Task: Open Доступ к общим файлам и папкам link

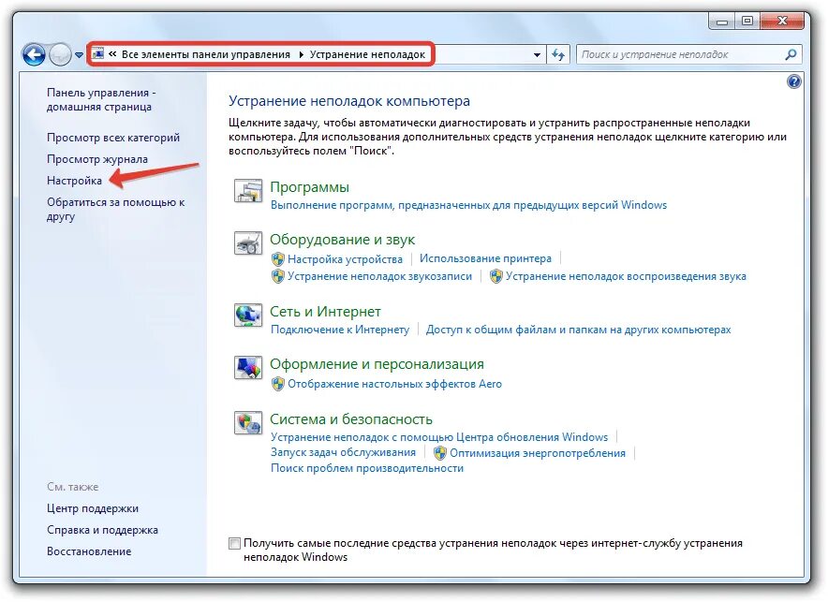Action: pyautogui.click(x=578, y=330)
